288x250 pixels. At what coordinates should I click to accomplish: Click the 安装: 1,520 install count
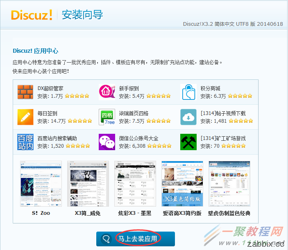[50, 146]
